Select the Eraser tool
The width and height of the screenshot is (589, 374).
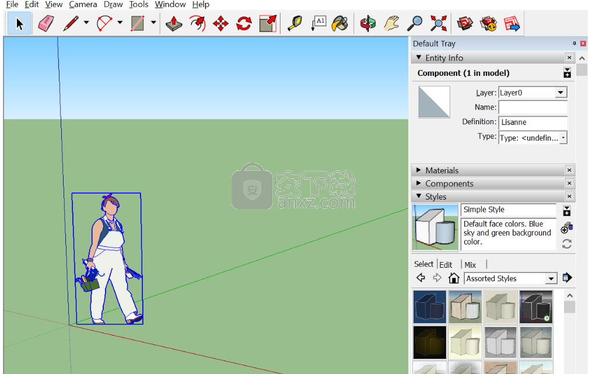[46, 23]
